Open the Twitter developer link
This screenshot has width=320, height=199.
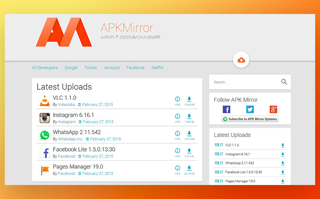point(91,67)
